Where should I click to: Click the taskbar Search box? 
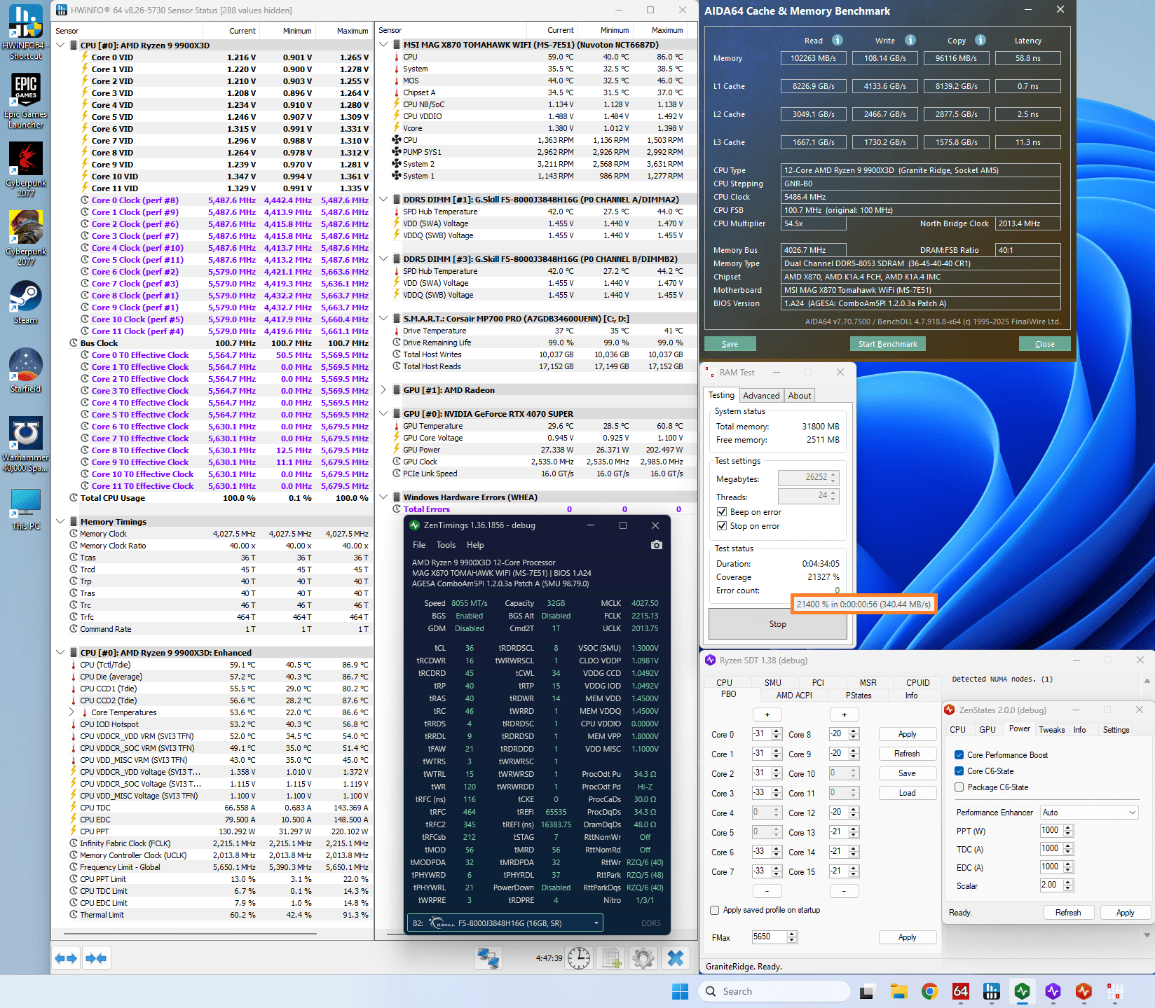(x=774, y=991)
